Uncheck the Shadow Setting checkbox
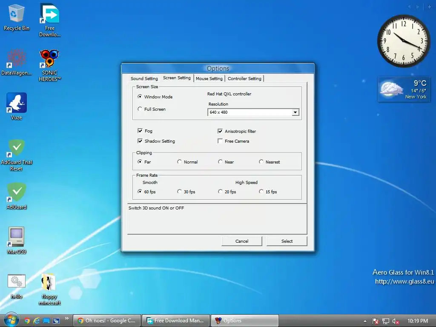 (140, 141)
